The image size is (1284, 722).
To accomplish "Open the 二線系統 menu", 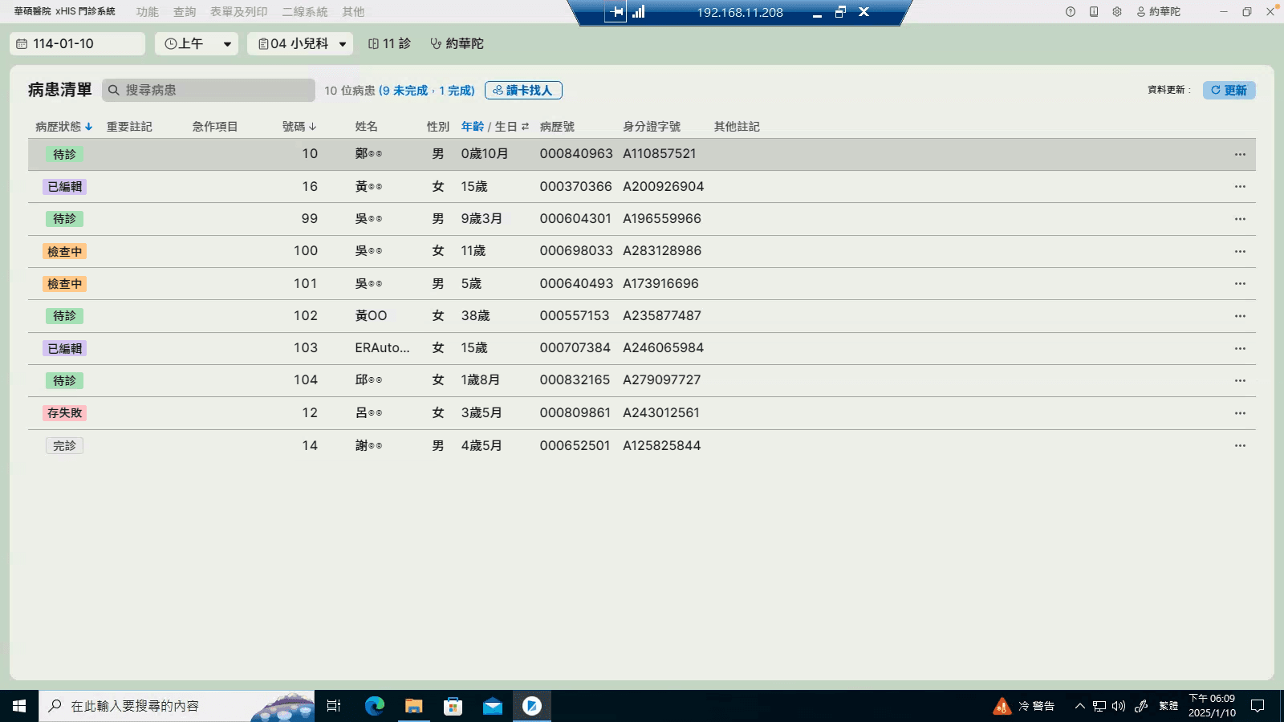I will (305, 12).
